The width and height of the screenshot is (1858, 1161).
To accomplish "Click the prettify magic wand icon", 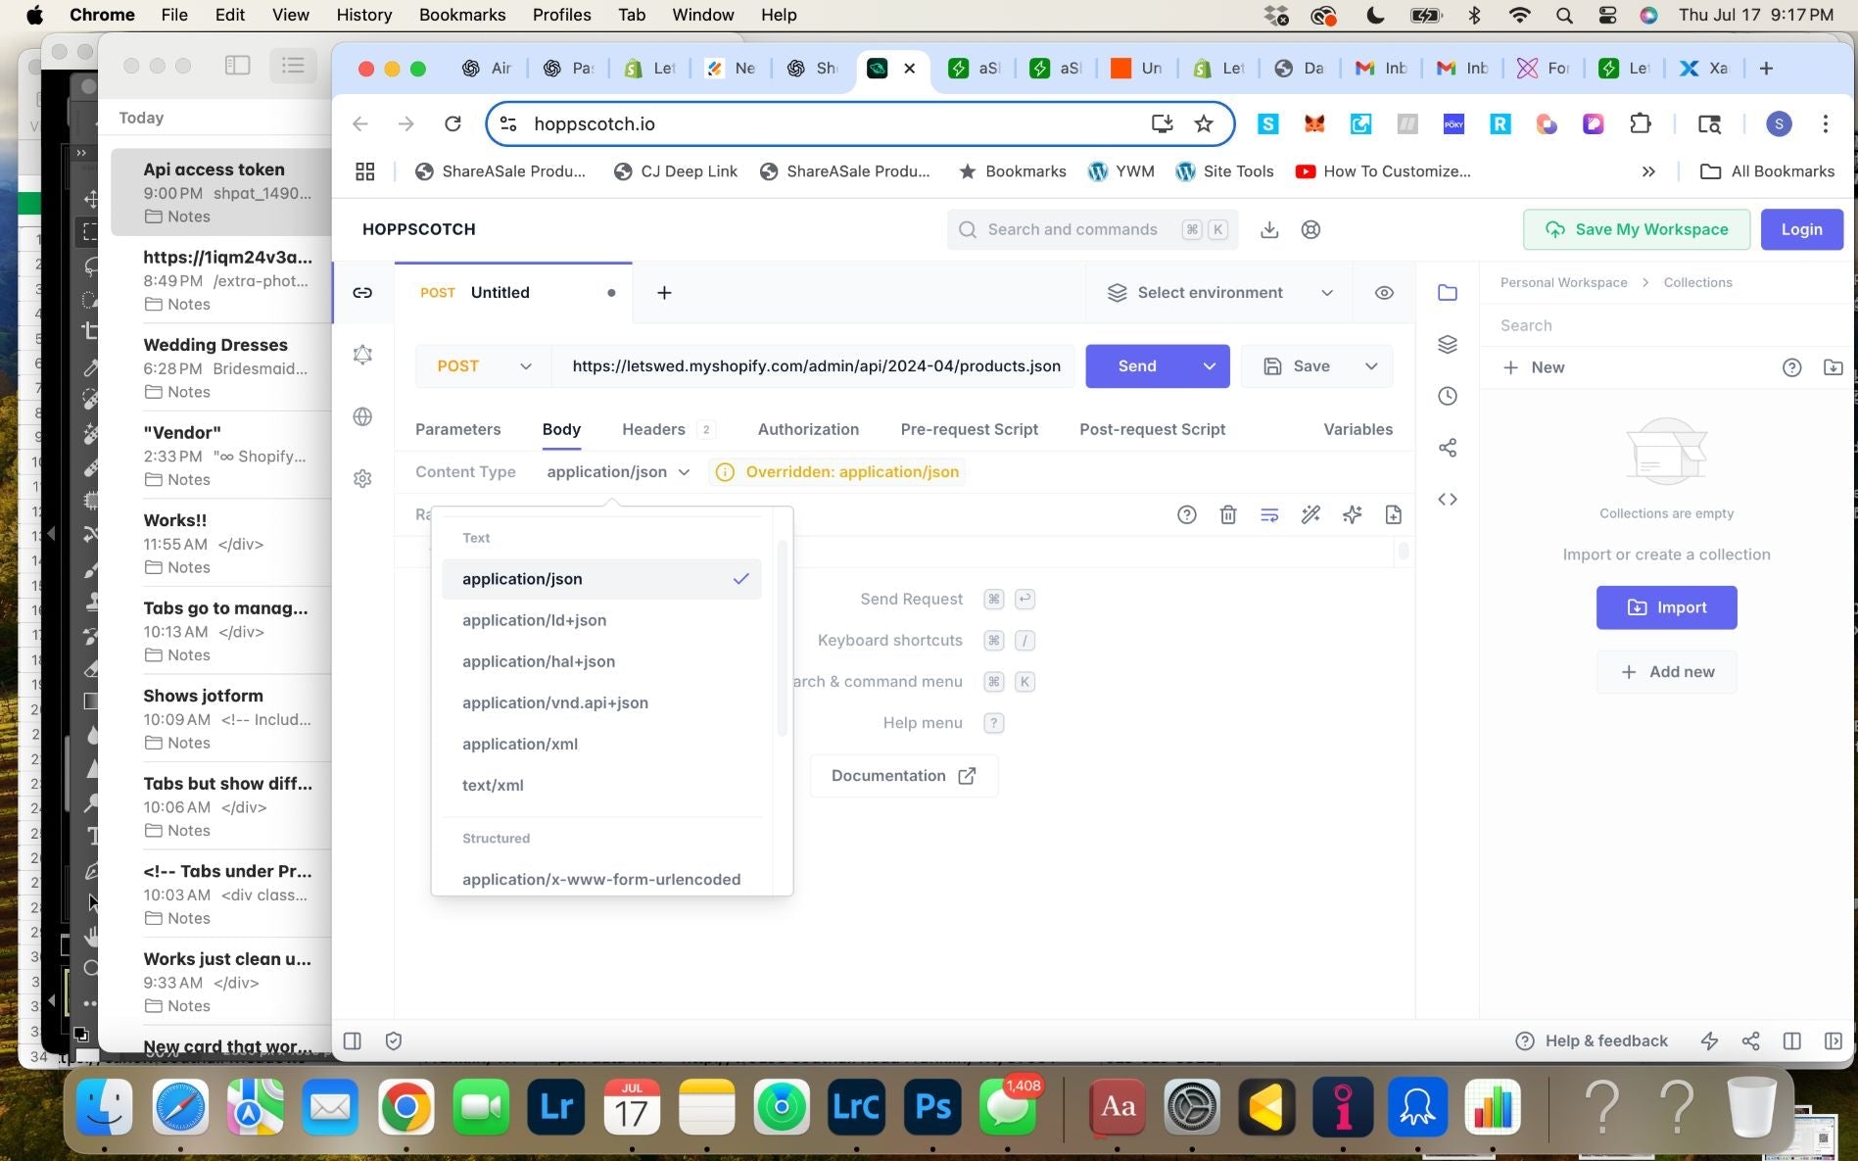I will (1310, 515).
